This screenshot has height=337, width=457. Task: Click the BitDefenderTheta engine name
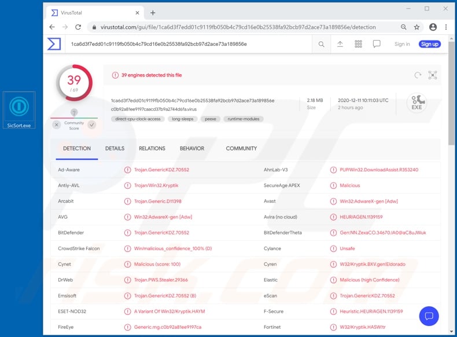coord(282,233)
